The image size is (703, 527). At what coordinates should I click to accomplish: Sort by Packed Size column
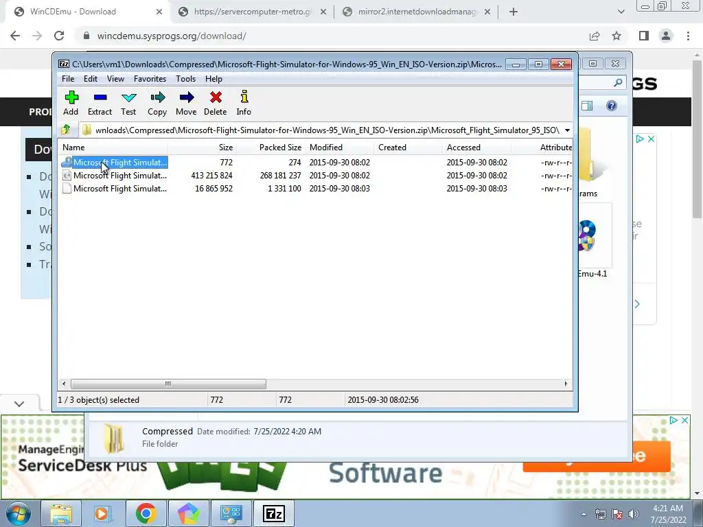tap(270, 148)
